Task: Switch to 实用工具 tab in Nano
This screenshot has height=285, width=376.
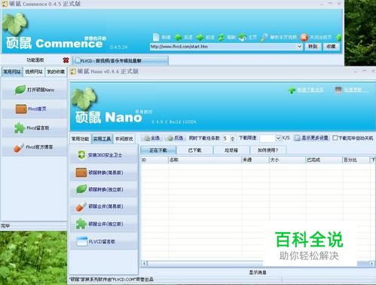Action: point(102,139)
